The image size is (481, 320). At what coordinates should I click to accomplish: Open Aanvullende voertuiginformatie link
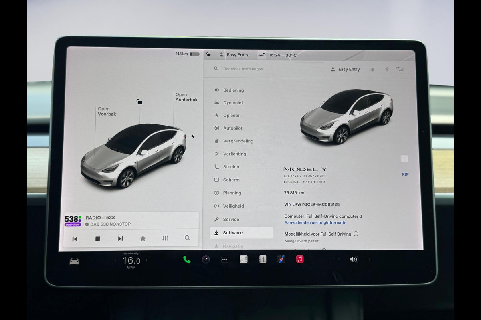coord(315,222)
